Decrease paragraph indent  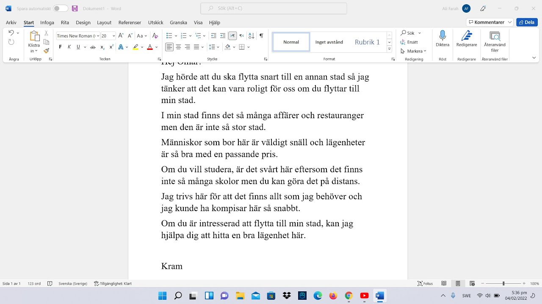[x=213, y=36]
